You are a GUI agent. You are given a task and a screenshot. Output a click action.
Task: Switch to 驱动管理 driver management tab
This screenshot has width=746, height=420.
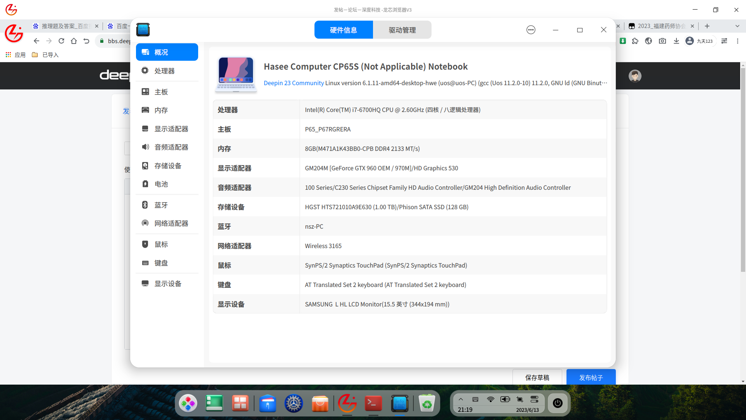click(402, 30)
